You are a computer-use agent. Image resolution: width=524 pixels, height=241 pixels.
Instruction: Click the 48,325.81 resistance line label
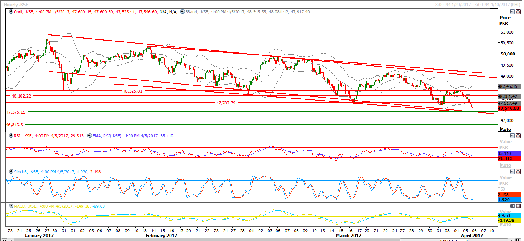(x=133, y=91)
